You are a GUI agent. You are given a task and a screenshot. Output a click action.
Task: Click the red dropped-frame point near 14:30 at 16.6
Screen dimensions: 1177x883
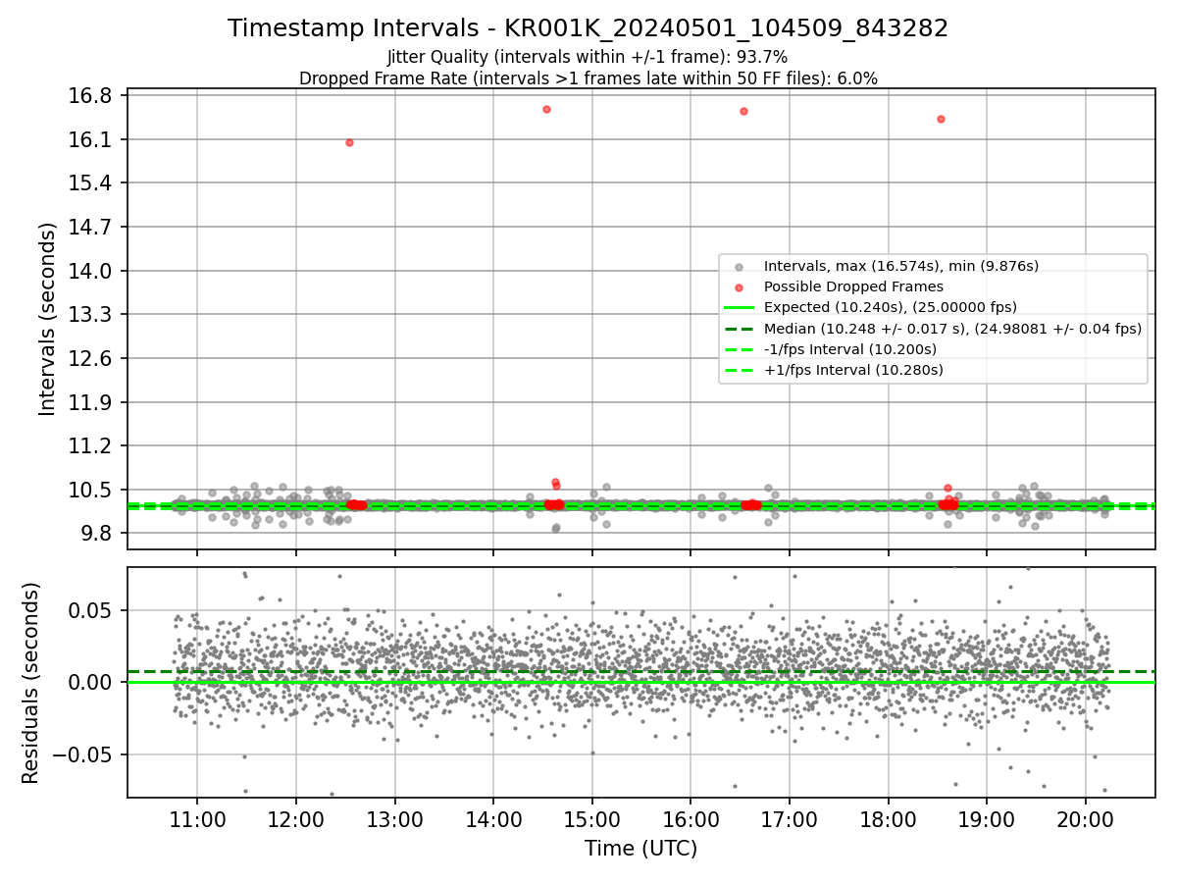click(546, 109)
